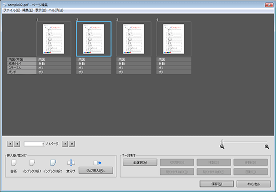
Task: Click page 2's 自動 paper tray cell
Action: (x=94, y=63)
